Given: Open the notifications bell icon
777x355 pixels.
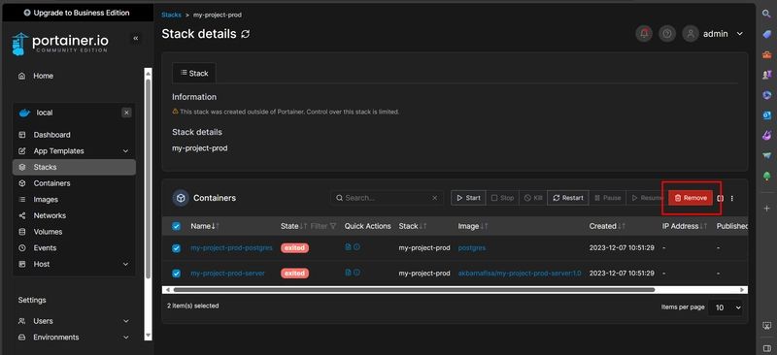Looking at the screenshot, I should [x=644, y=34].
